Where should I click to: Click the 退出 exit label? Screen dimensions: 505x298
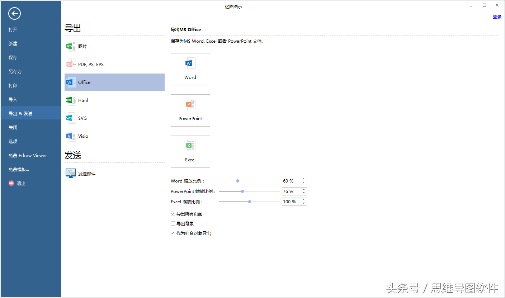point(21,183)
